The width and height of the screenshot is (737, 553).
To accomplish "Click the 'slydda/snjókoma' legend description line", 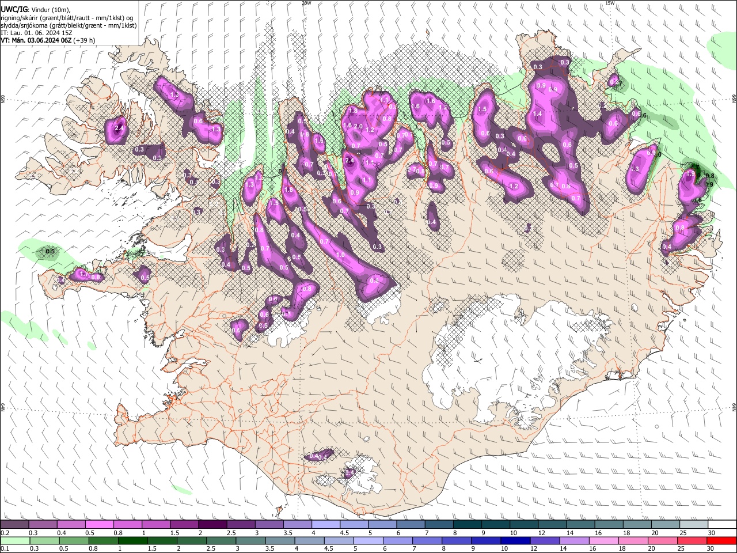I will click(x=69, y=25).
